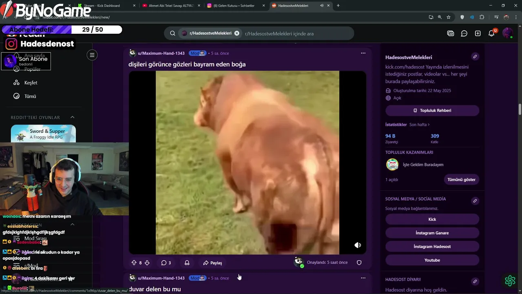Open the Extensions puzzle icon
This screenshot has width=522, height=294.
(482, 17)
